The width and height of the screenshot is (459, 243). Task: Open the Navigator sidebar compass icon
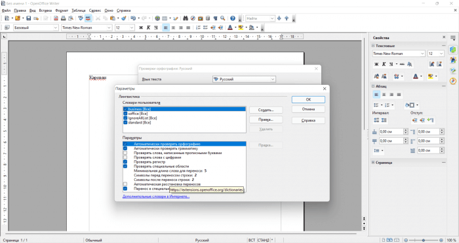click(x=453, y=81)
